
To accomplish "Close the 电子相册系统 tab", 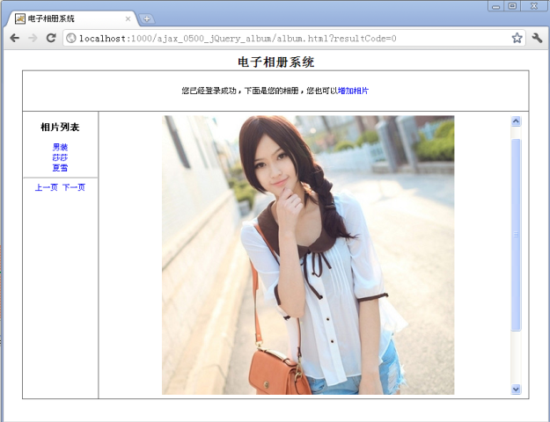I will 128,19.
